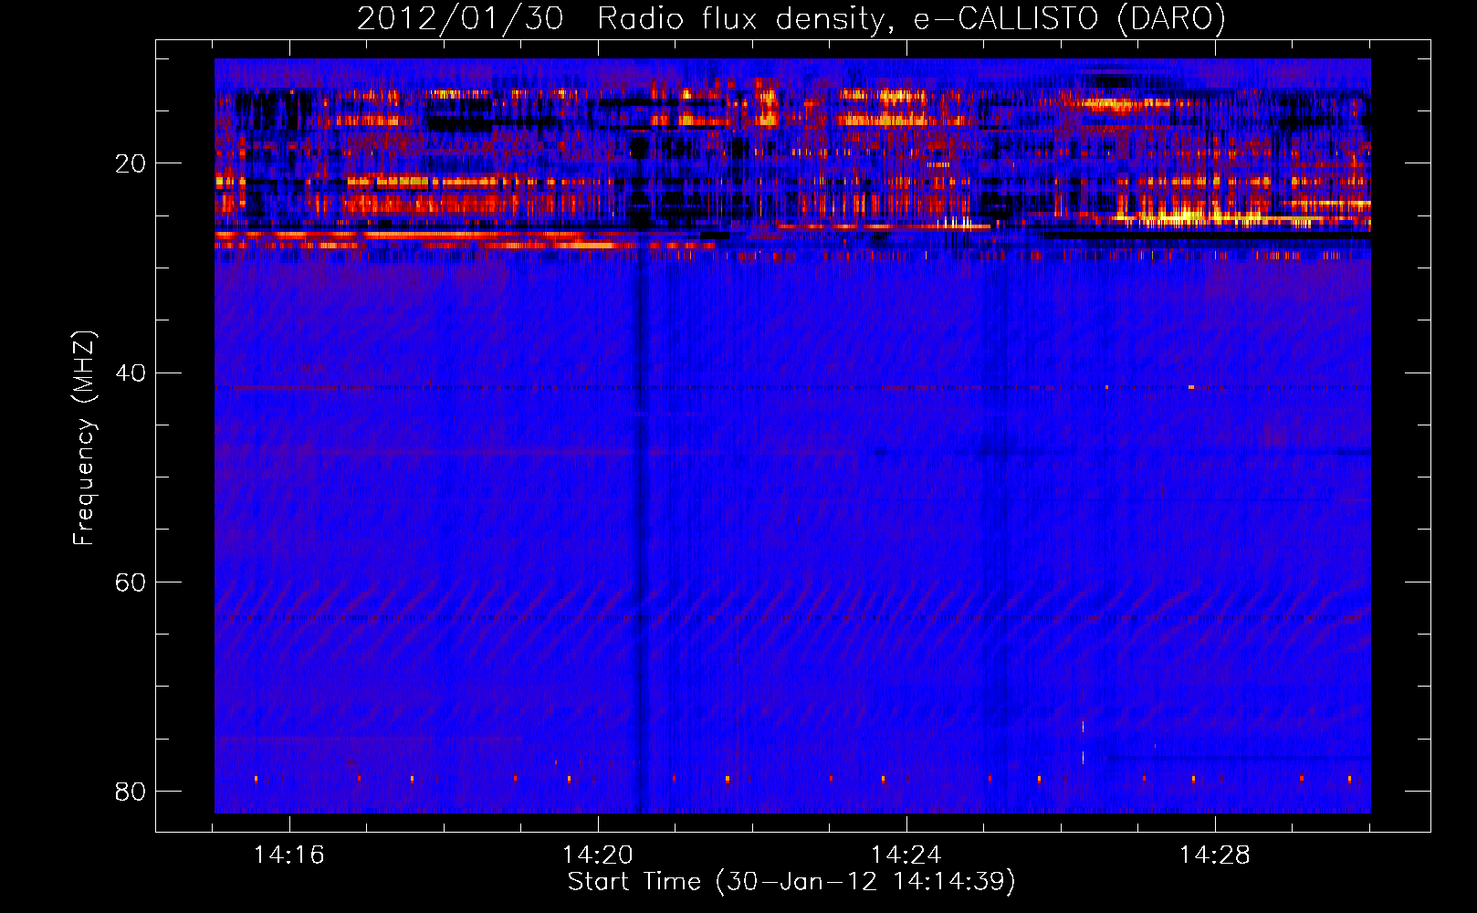Click the 'Start Time (30-Jan-12 14:14:39)' axis label
The height and width of the screenshot is (913, 1477).
(791, 882)
